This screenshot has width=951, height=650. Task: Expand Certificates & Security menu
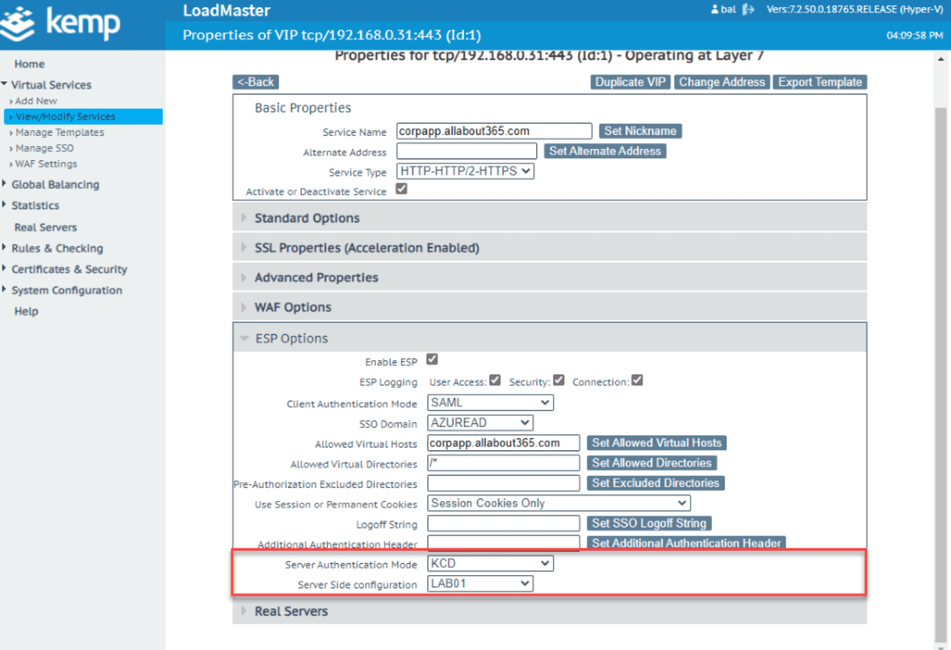69,269
